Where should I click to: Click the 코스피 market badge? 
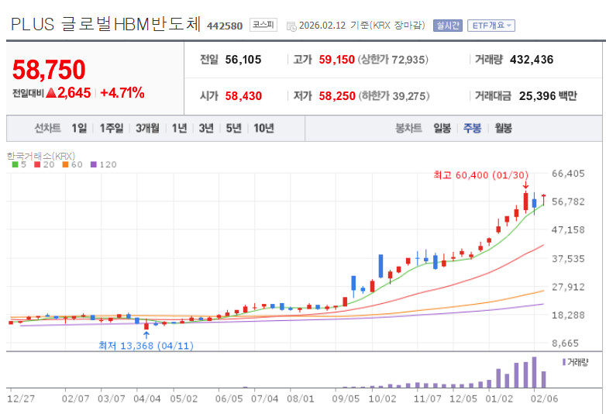pos(263,25)
